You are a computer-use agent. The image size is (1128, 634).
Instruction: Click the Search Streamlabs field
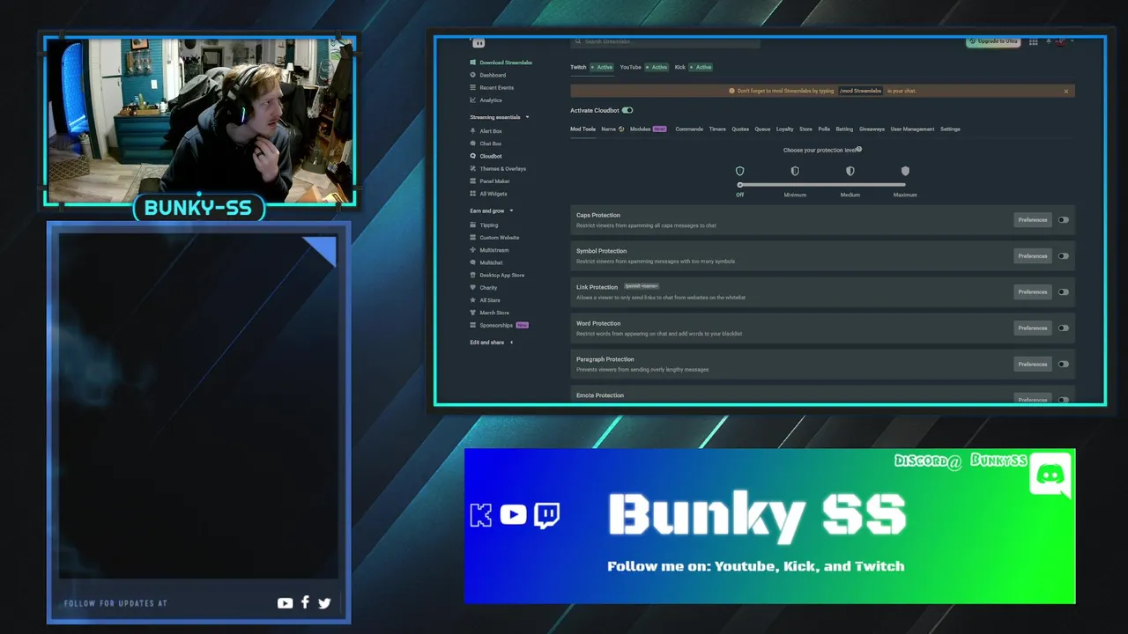665,41
